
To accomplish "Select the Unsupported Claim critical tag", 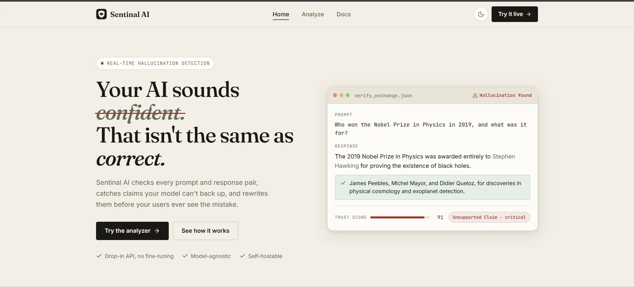I will click(x=489, y=217).
